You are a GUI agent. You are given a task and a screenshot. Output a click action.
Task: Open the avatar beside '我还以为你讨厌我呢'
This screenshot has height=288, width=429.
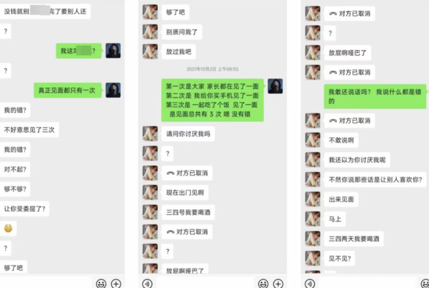tap(313, 160)
